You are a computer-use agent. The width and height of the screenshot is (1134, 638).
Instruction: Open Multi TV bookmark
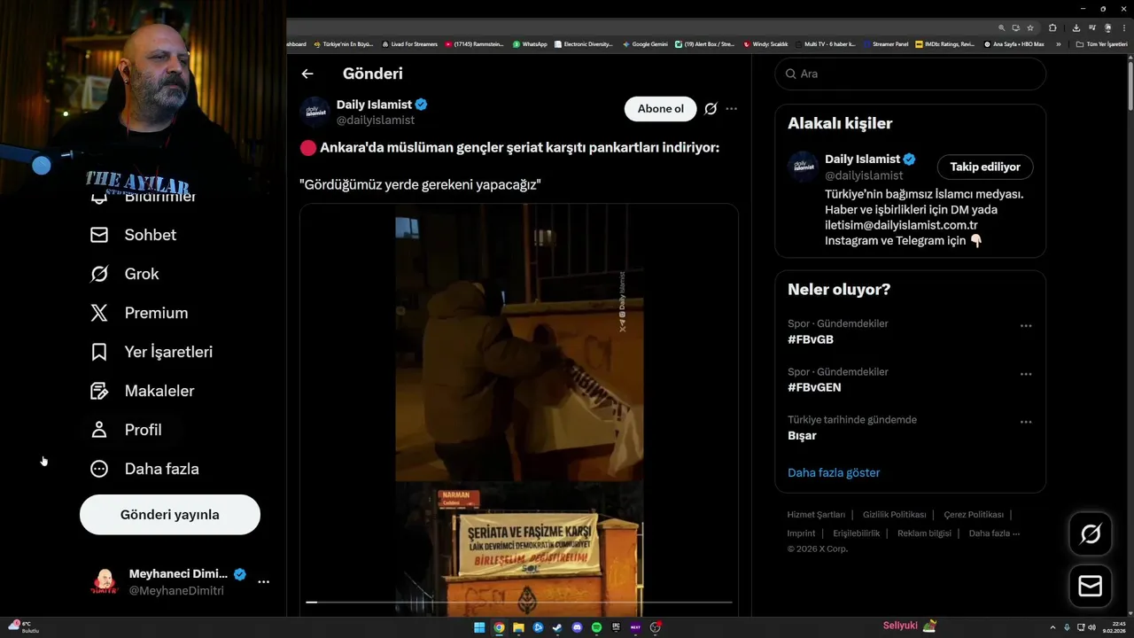click(x=826, y=44)
